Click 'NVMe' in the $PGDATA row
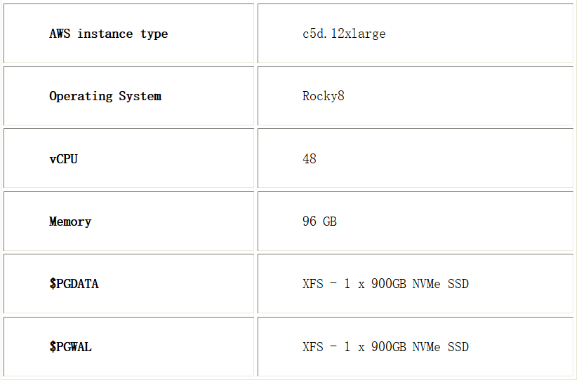This screenshot has height=382, width=579. coord(427,284)
